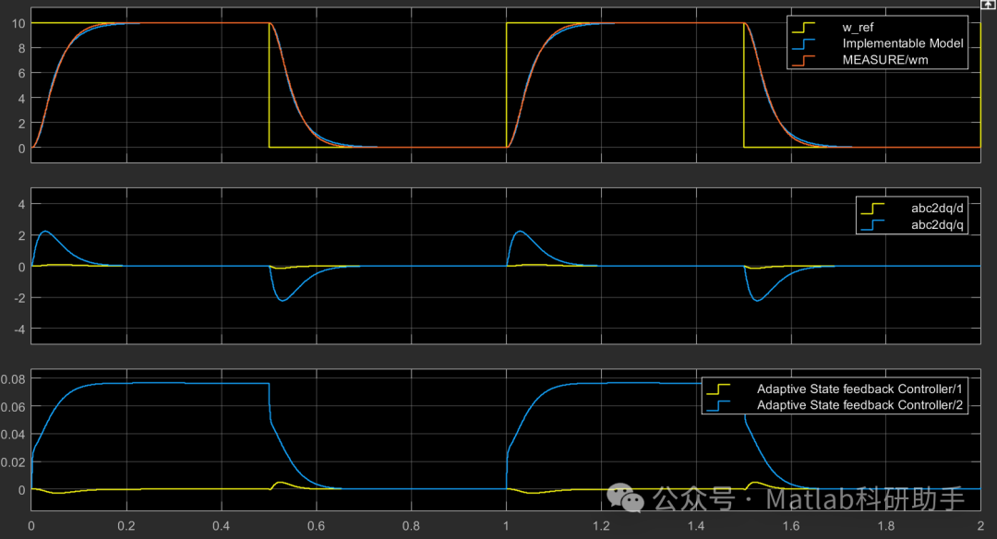Click the 6 y-axis label in top plot
The width and height of the screenshot is (997, 539).
pyautogui.click(x=21, y=73)
